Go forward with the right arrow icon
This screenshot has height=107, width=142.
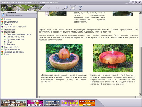[x=57, y=8]
